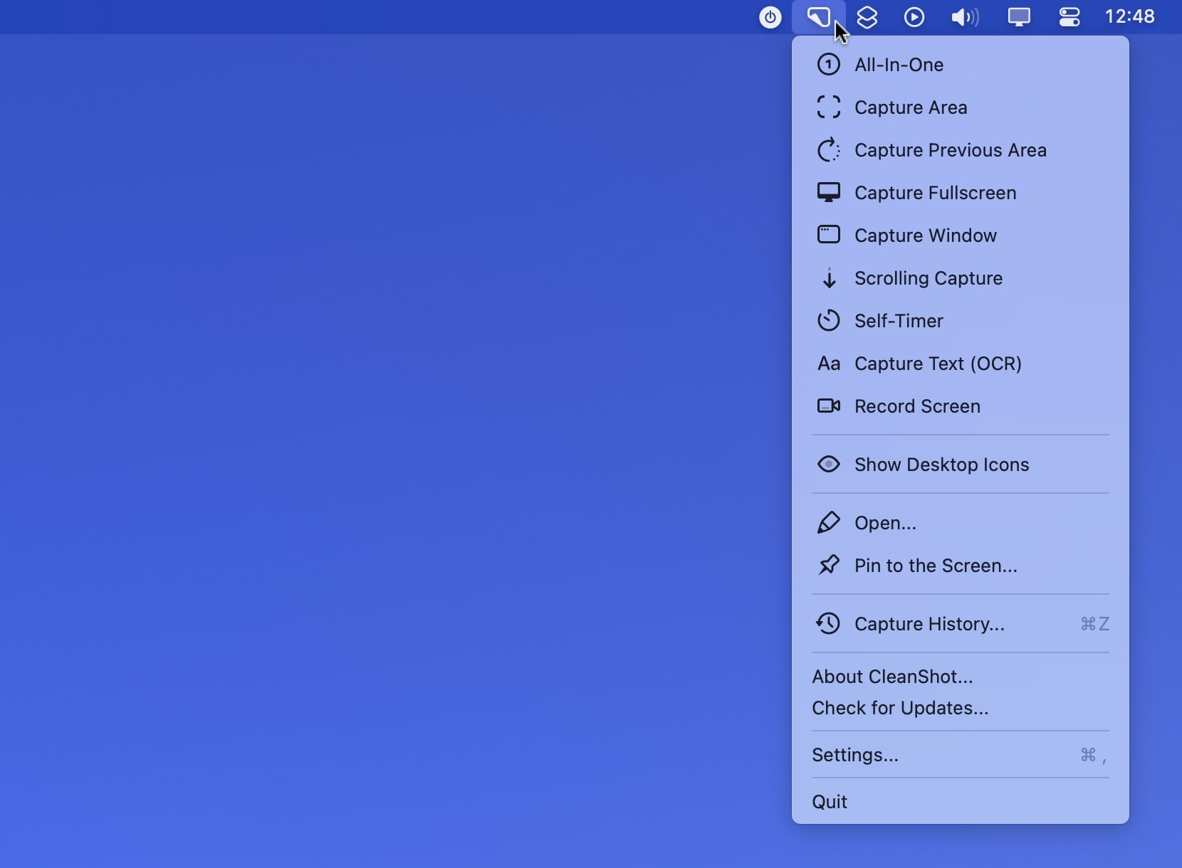Quit CleanShot from the menu

coord(830,802)
